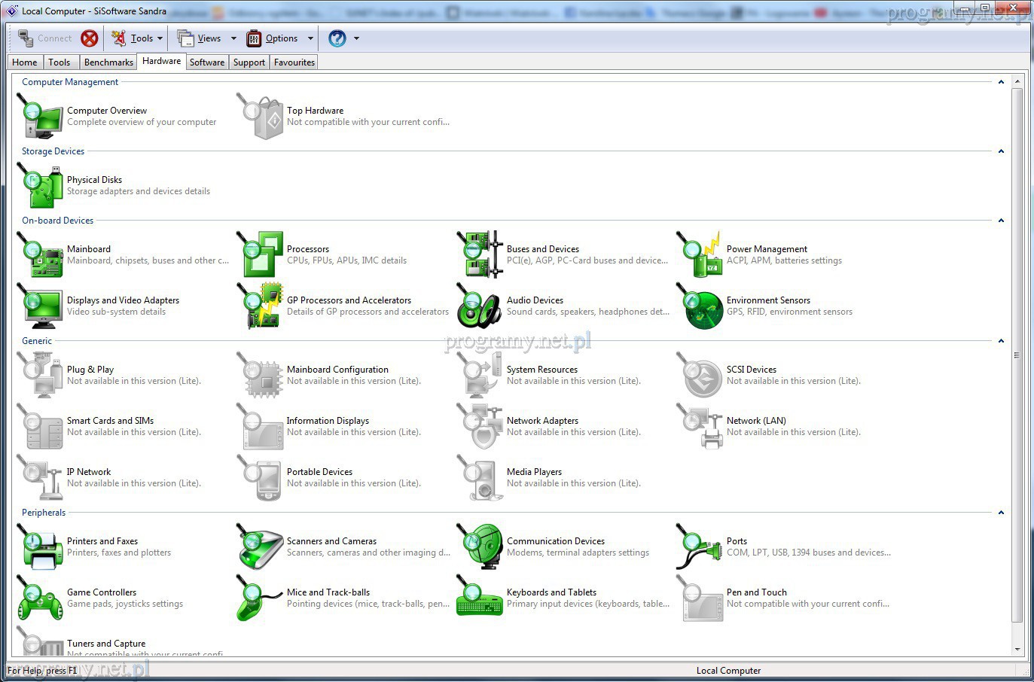This screenshot has width=1034, height=682.
Task: Collapse the Peripherals section
Action: pyautogui.click(x=1001, y=513)
